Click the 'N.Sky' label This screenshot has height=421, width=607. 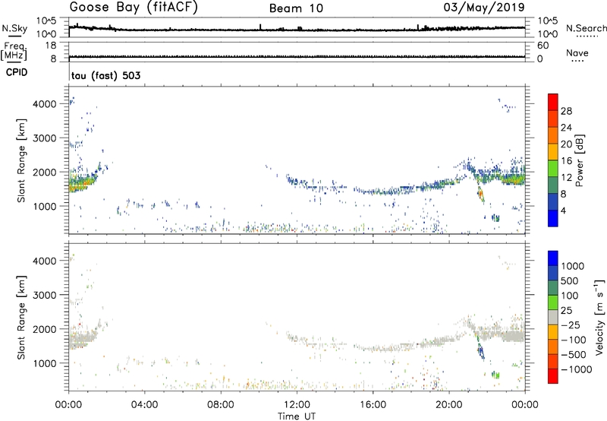14,28
